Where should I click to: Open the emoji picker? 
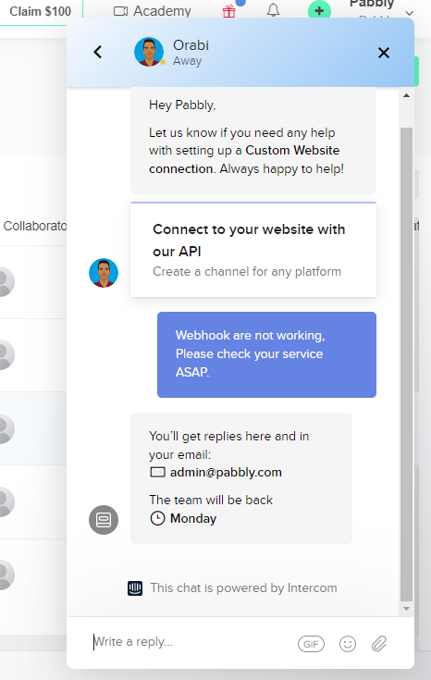pyautogui.click(x=348, y=644)
